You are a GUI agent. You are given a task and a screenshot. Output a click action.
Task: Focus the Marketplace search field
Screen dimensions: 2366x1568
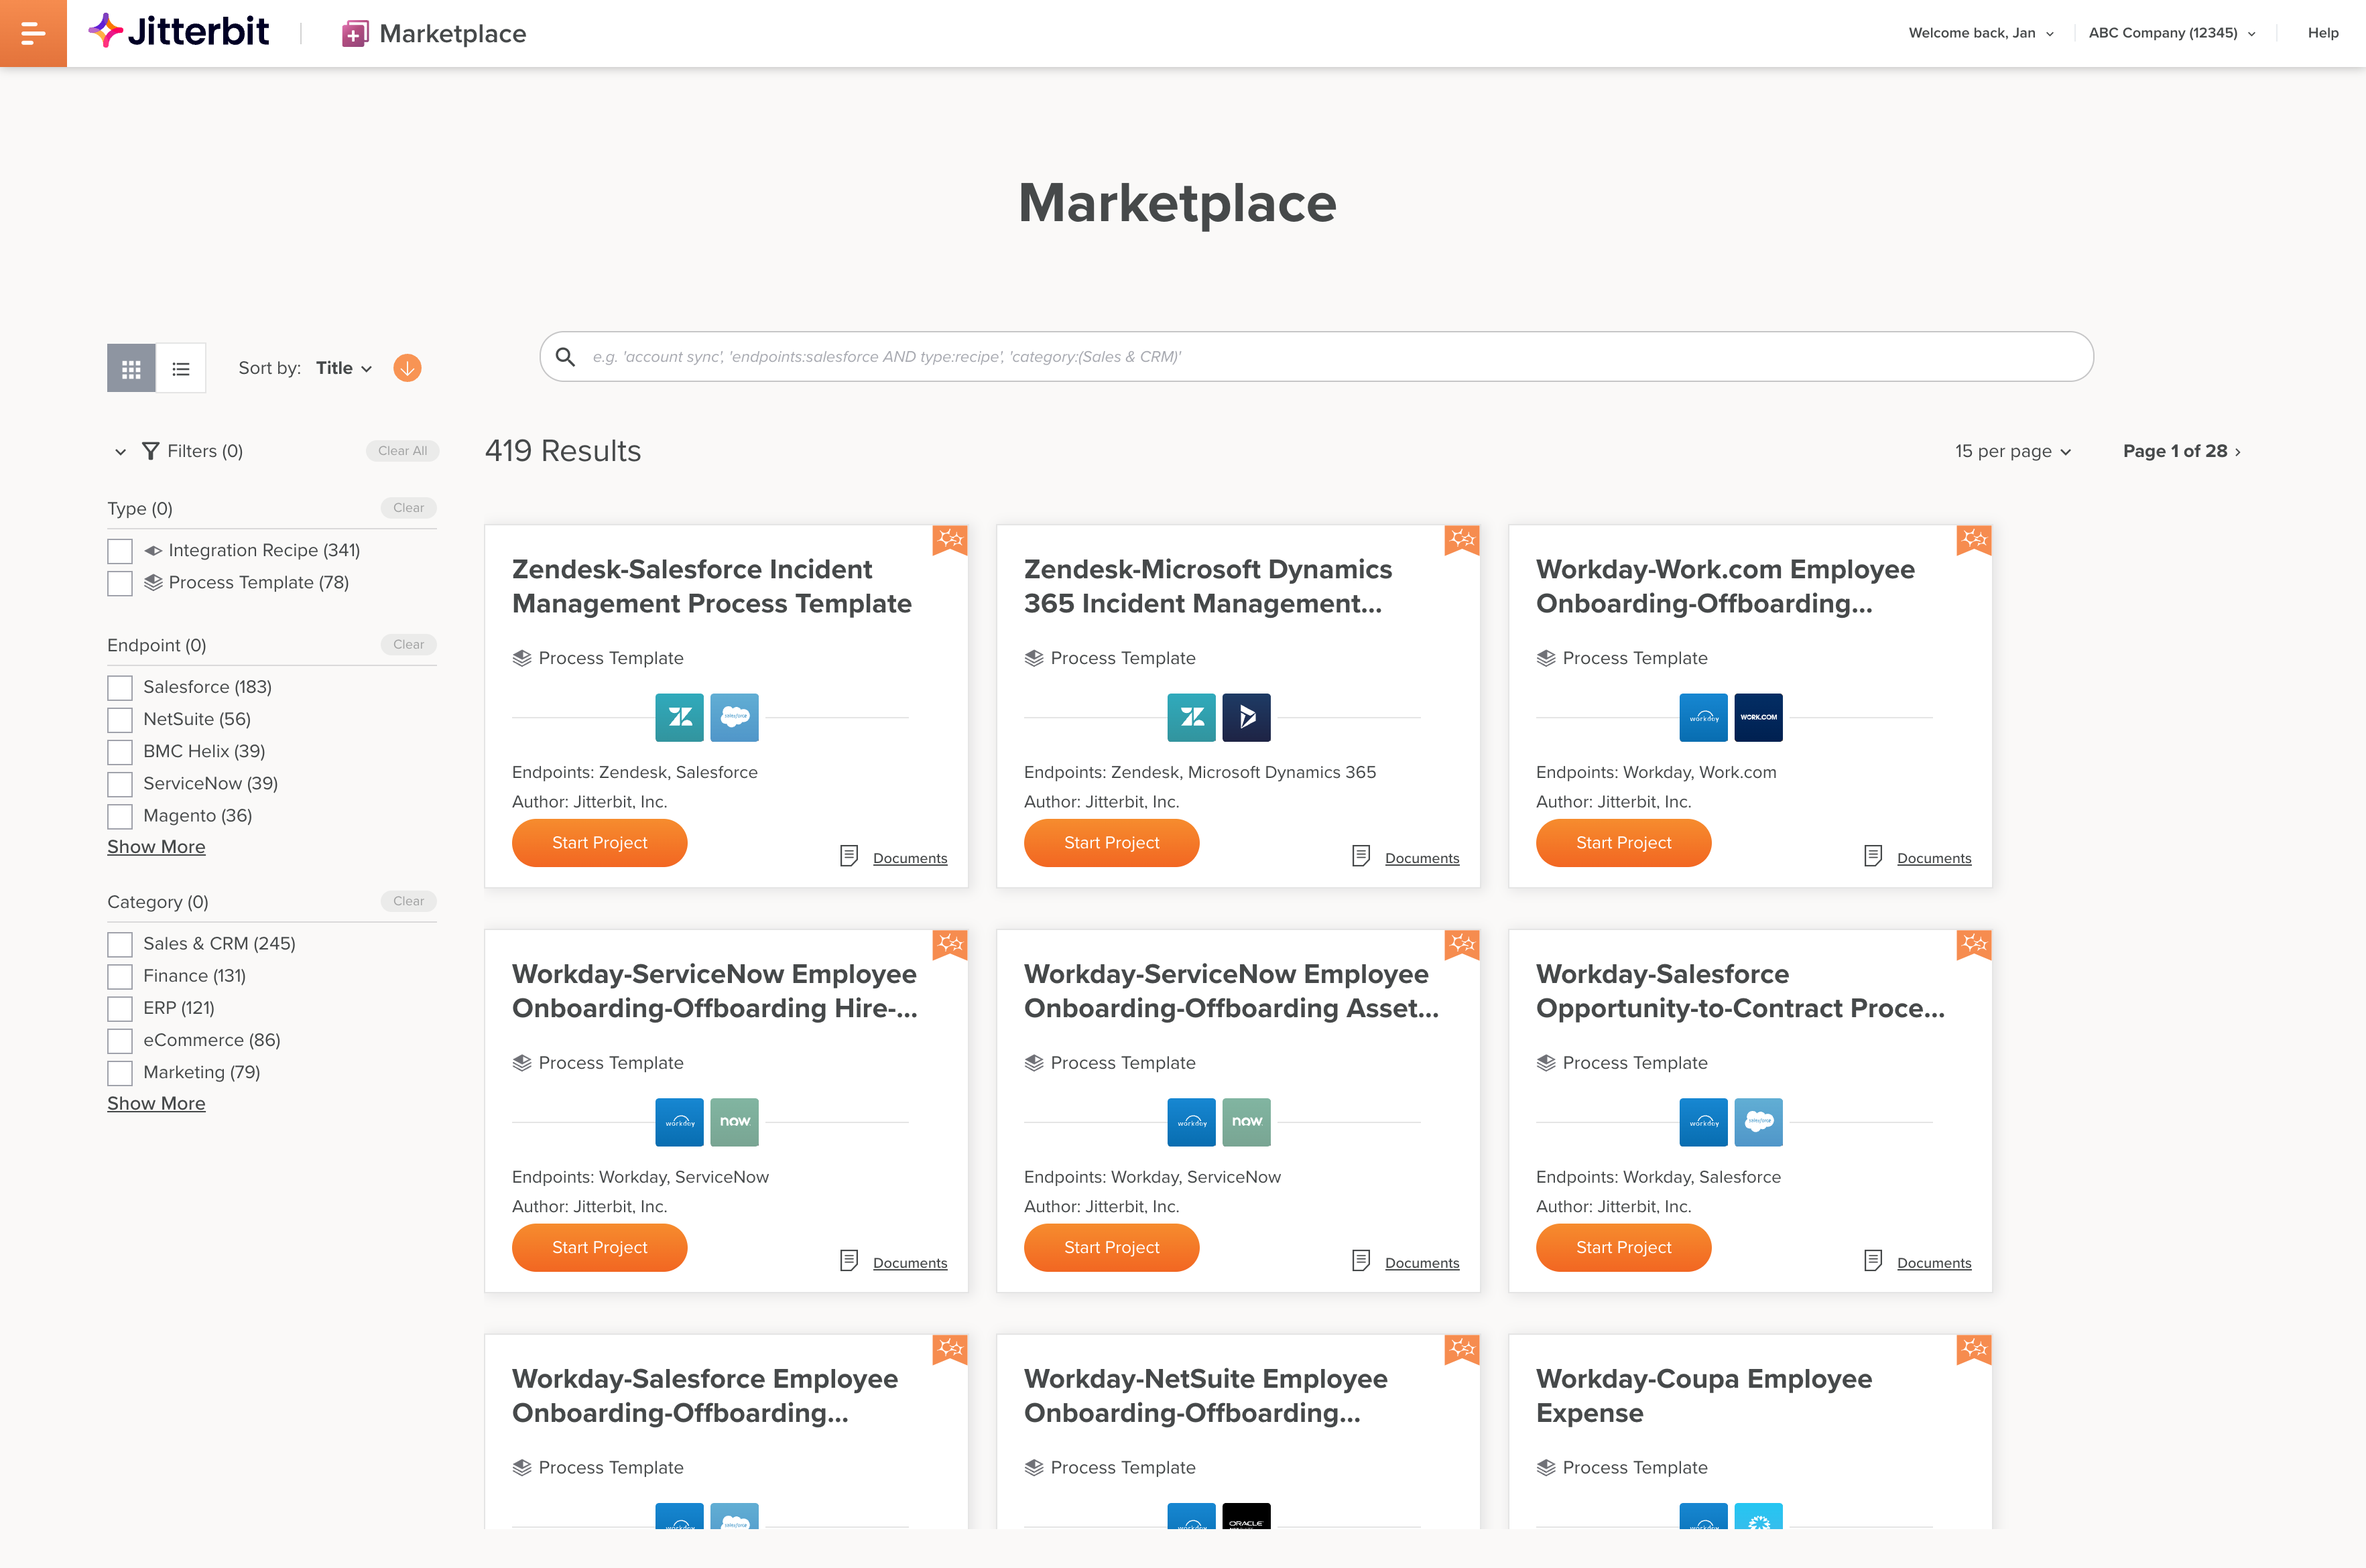tap(1316, 357)
